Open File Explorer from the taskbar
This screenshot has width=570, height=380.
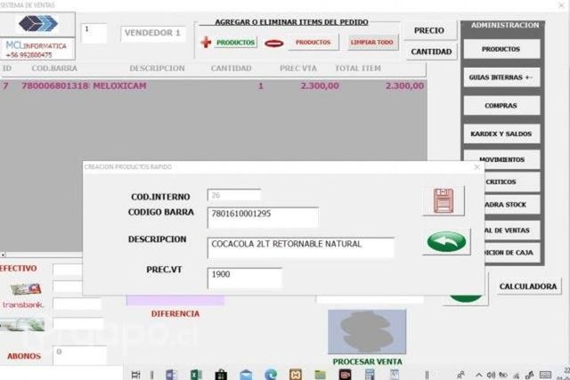[320, 375]
